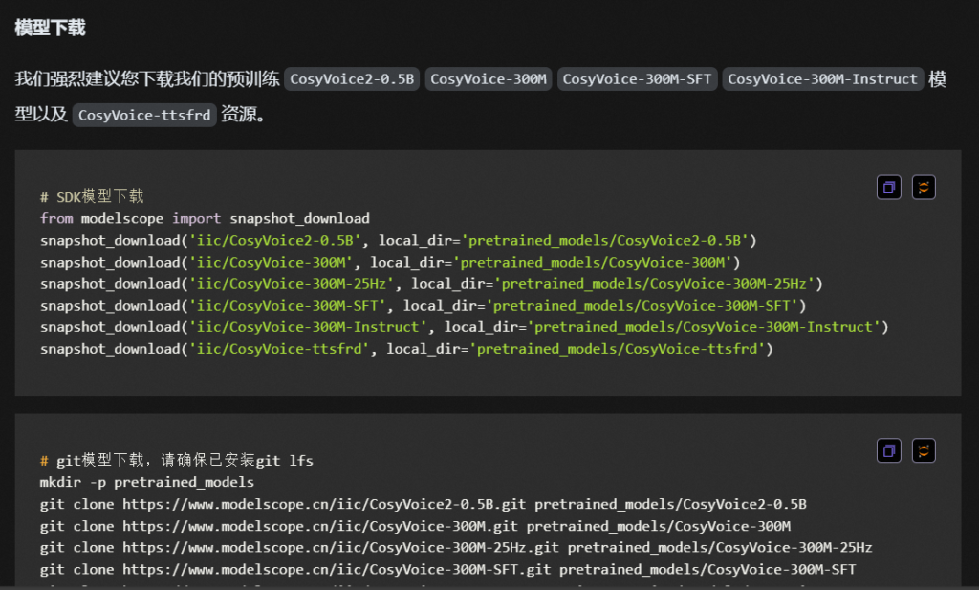Screen dimensions: 979x590
Task: Click the snapshot_download 'iic/CosyVoice-300M-SFT' line
Action: tap(424, 305)
